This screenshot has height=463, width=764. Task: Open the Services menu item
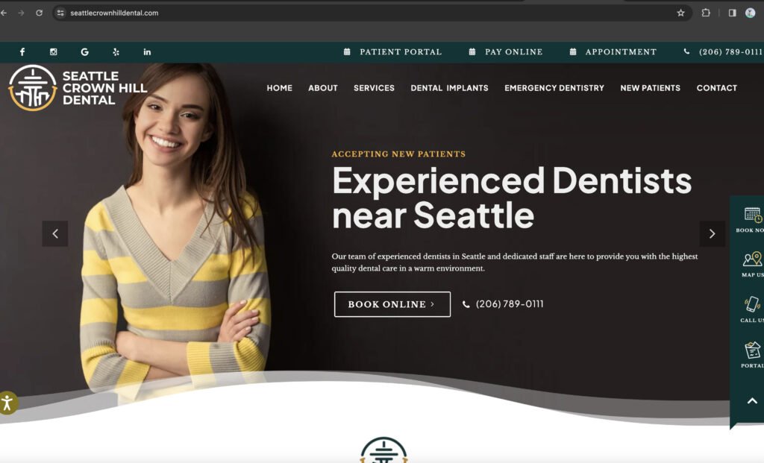pos(375,88)
